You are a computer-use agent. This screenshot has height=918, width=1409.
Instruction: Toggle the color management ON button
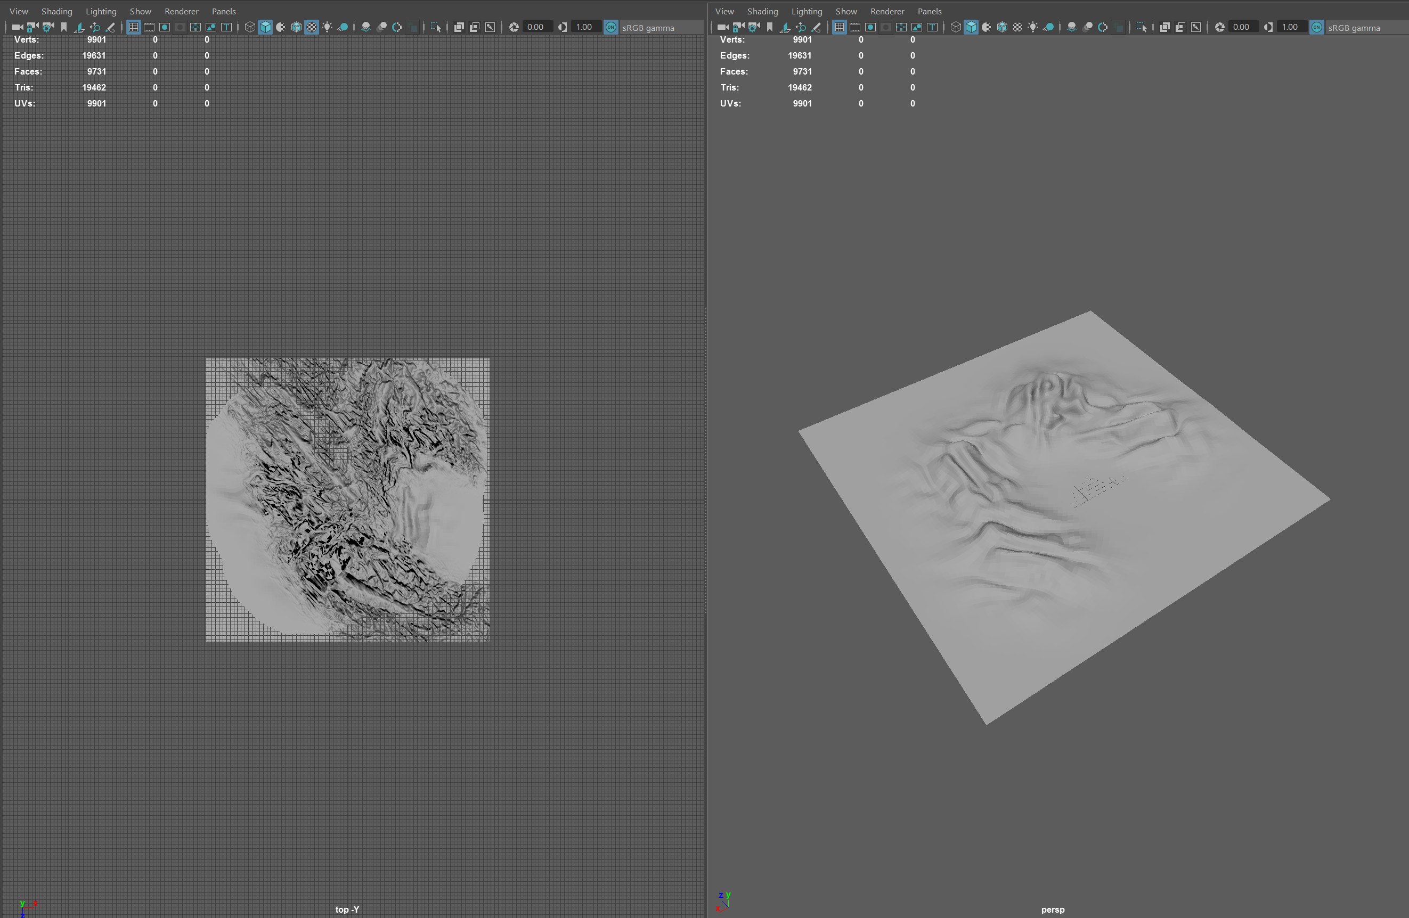(x=611, y=27)
